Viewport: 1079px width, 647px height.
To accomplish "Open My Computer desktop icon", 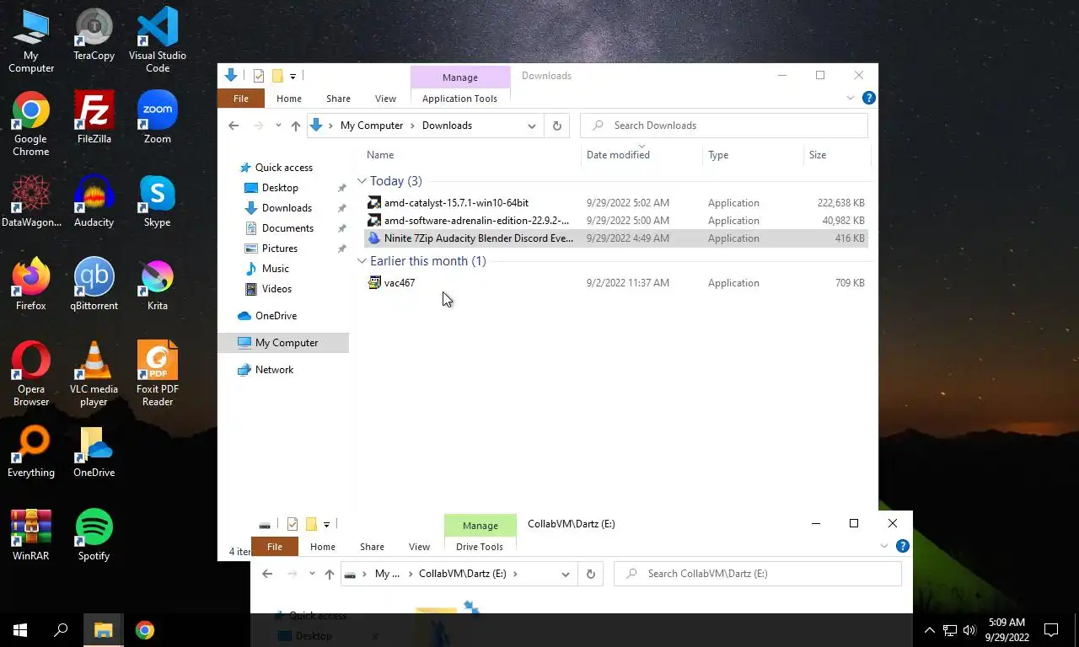I will tap(31, 40).
